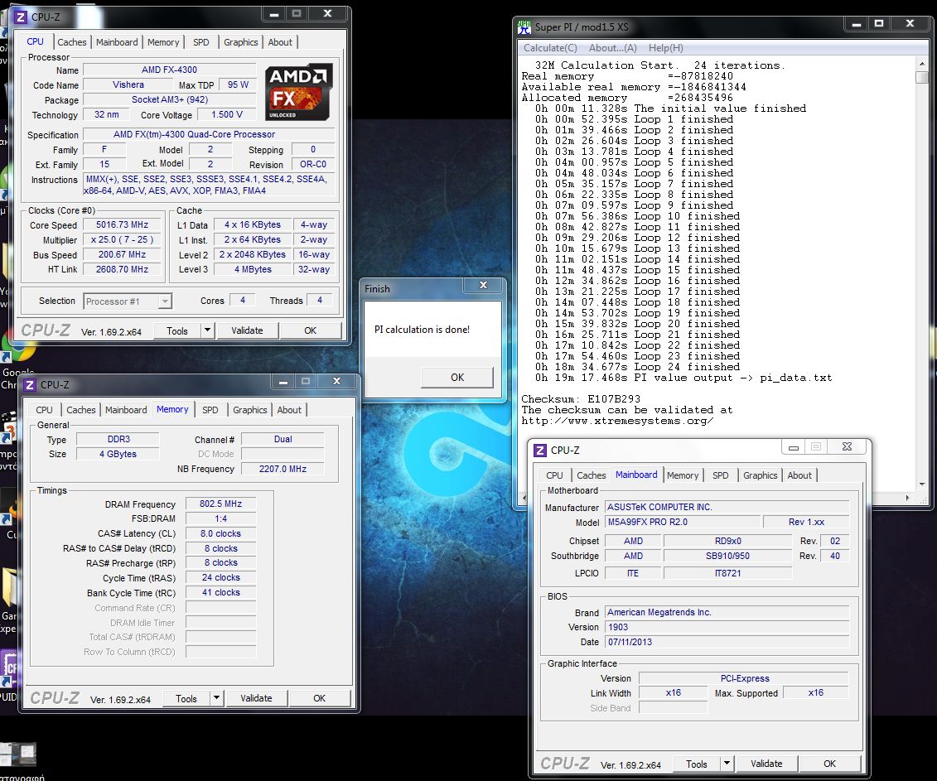Open the screenshot thumbnail file on the desktop
The image size is (937, 781).
click(x=19, y=754)
